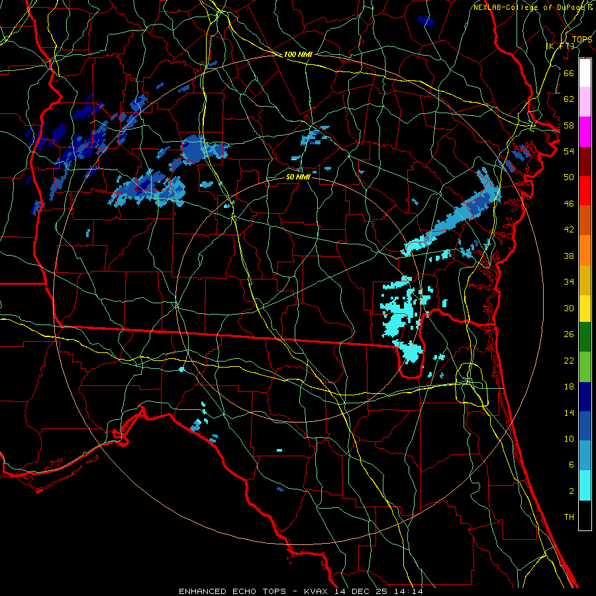Click the legend value "34"
Image resolution: width=596 pixels, height=596 pixels.
click(x=569, y=281)
